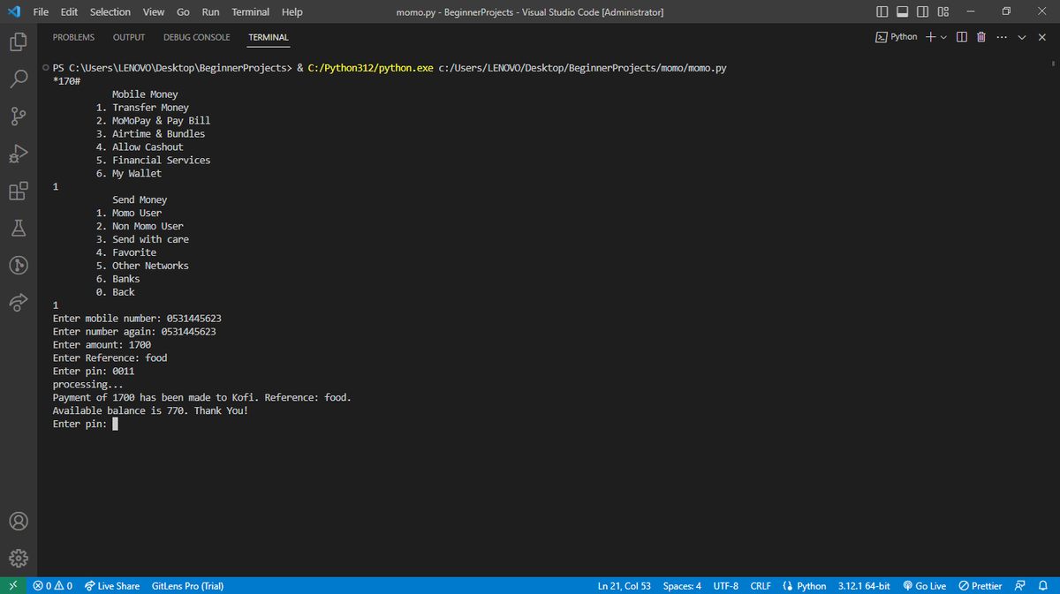
Task: Click the C:/Python312/python.exe path text
Action: coord(371,68)
